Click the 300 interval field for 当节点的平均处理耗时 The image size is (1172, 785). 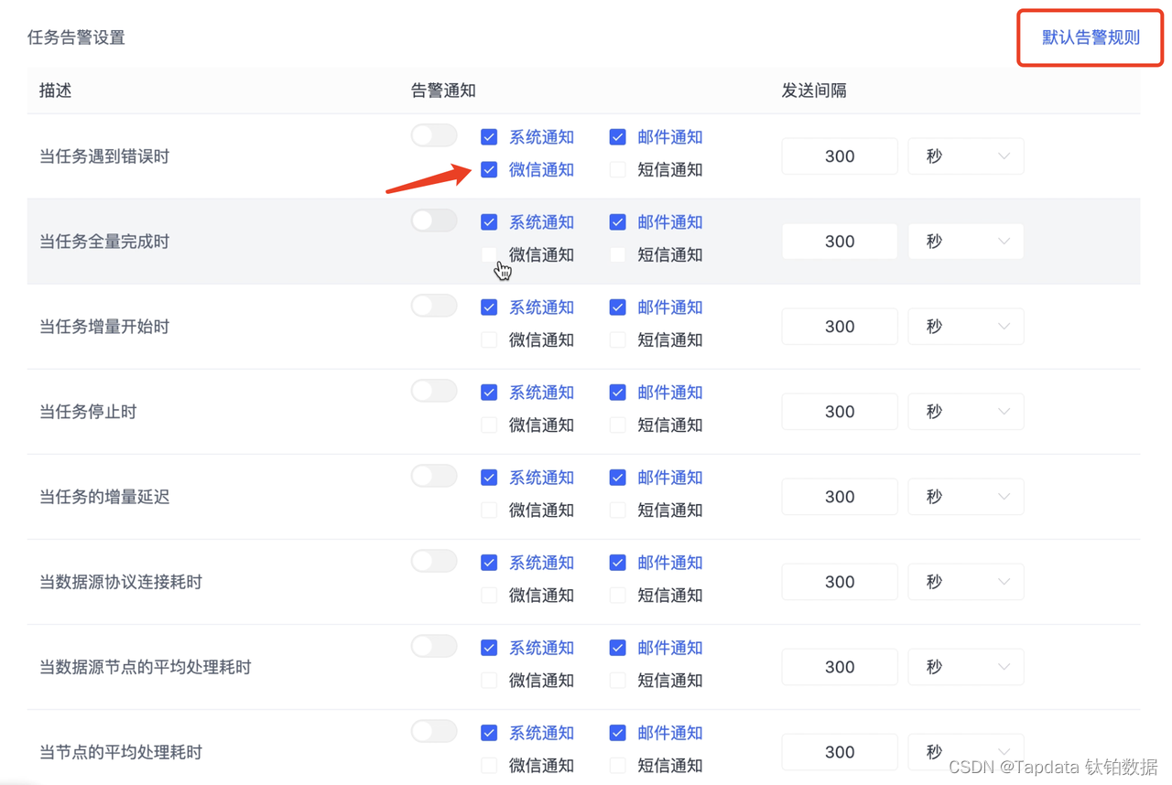click(x=840, y=752)
